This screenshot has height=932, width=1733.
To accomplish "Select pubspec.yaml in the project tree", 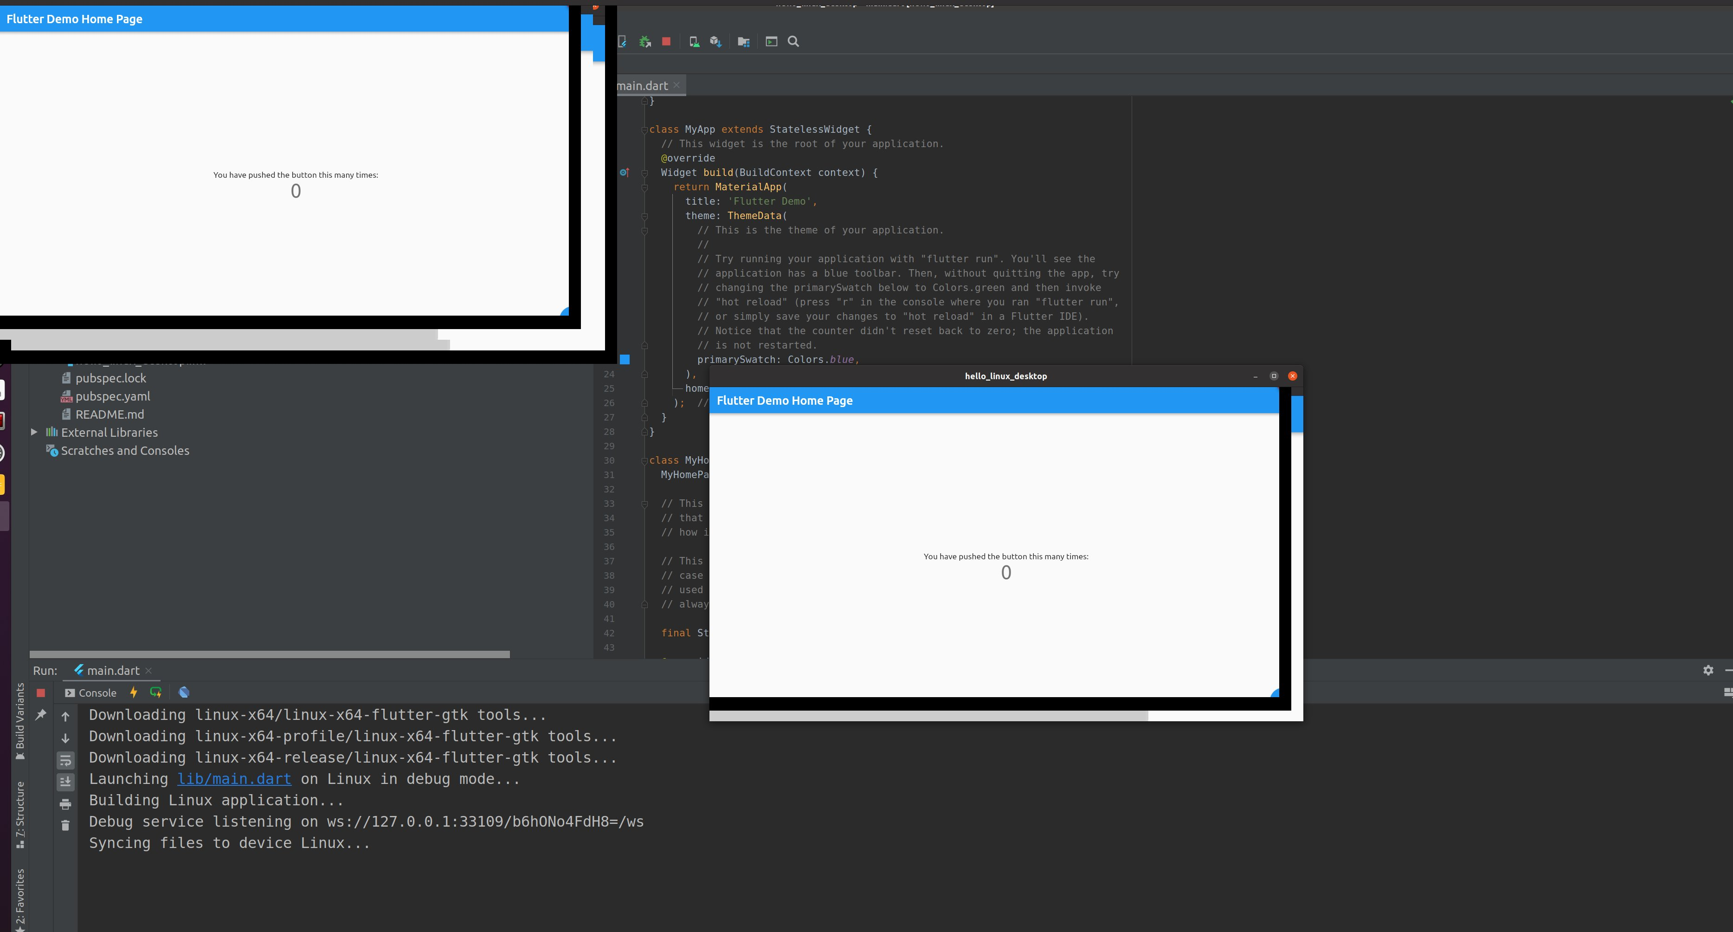I will tap(112, 396).
